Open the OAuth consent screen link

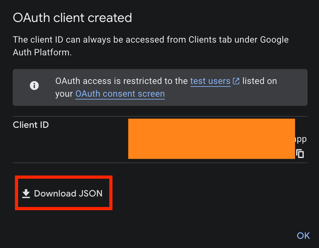tap(120, 94)
